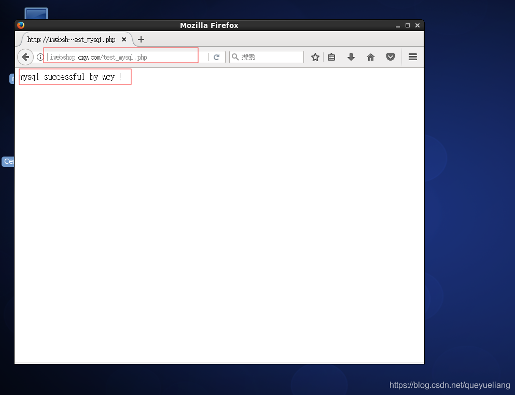Show site information icon in address bar
Screen dimensions: 515x395
pos(40,57)
